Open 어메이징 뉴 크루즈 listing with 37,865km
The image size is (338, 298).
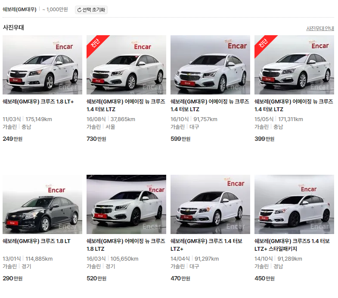click(x=126, y=105)
